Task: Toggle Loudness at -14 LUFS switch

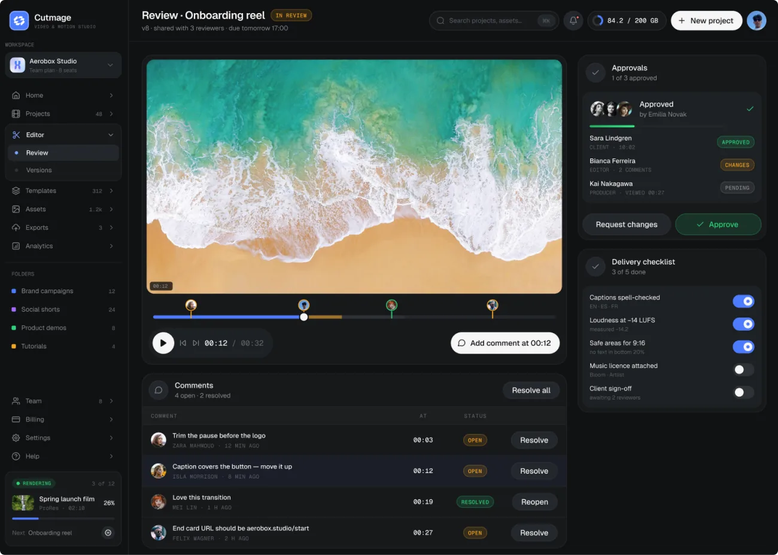Action: tap(743, 324)
